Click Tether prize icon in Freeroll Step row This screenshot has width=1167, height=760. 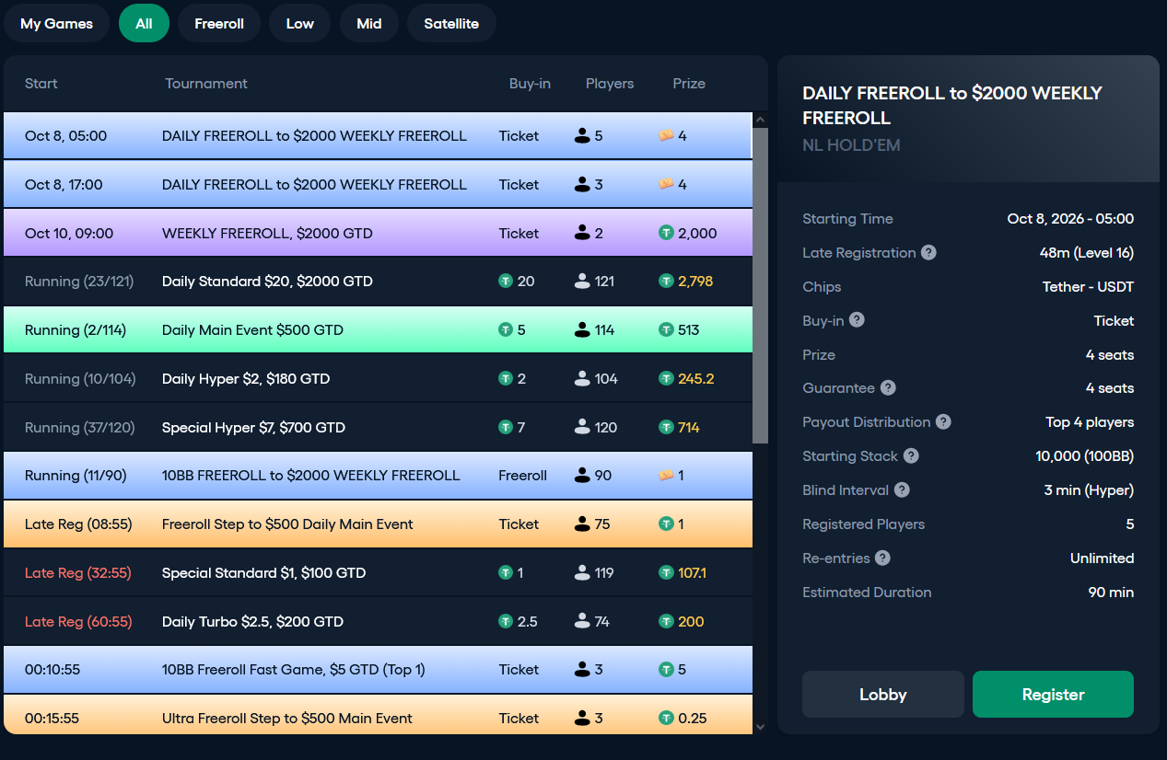[x=666, y=524]
